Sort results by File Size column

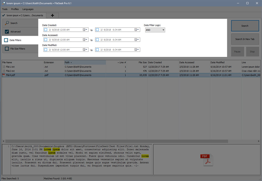137,62
